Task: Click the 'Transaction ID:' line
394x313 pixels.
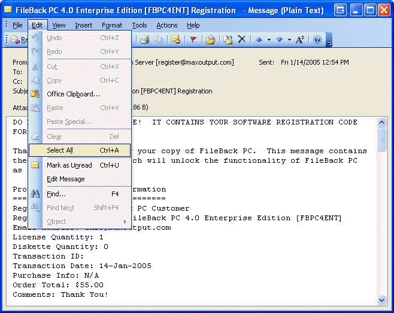Action: click(x=49, y=256)
